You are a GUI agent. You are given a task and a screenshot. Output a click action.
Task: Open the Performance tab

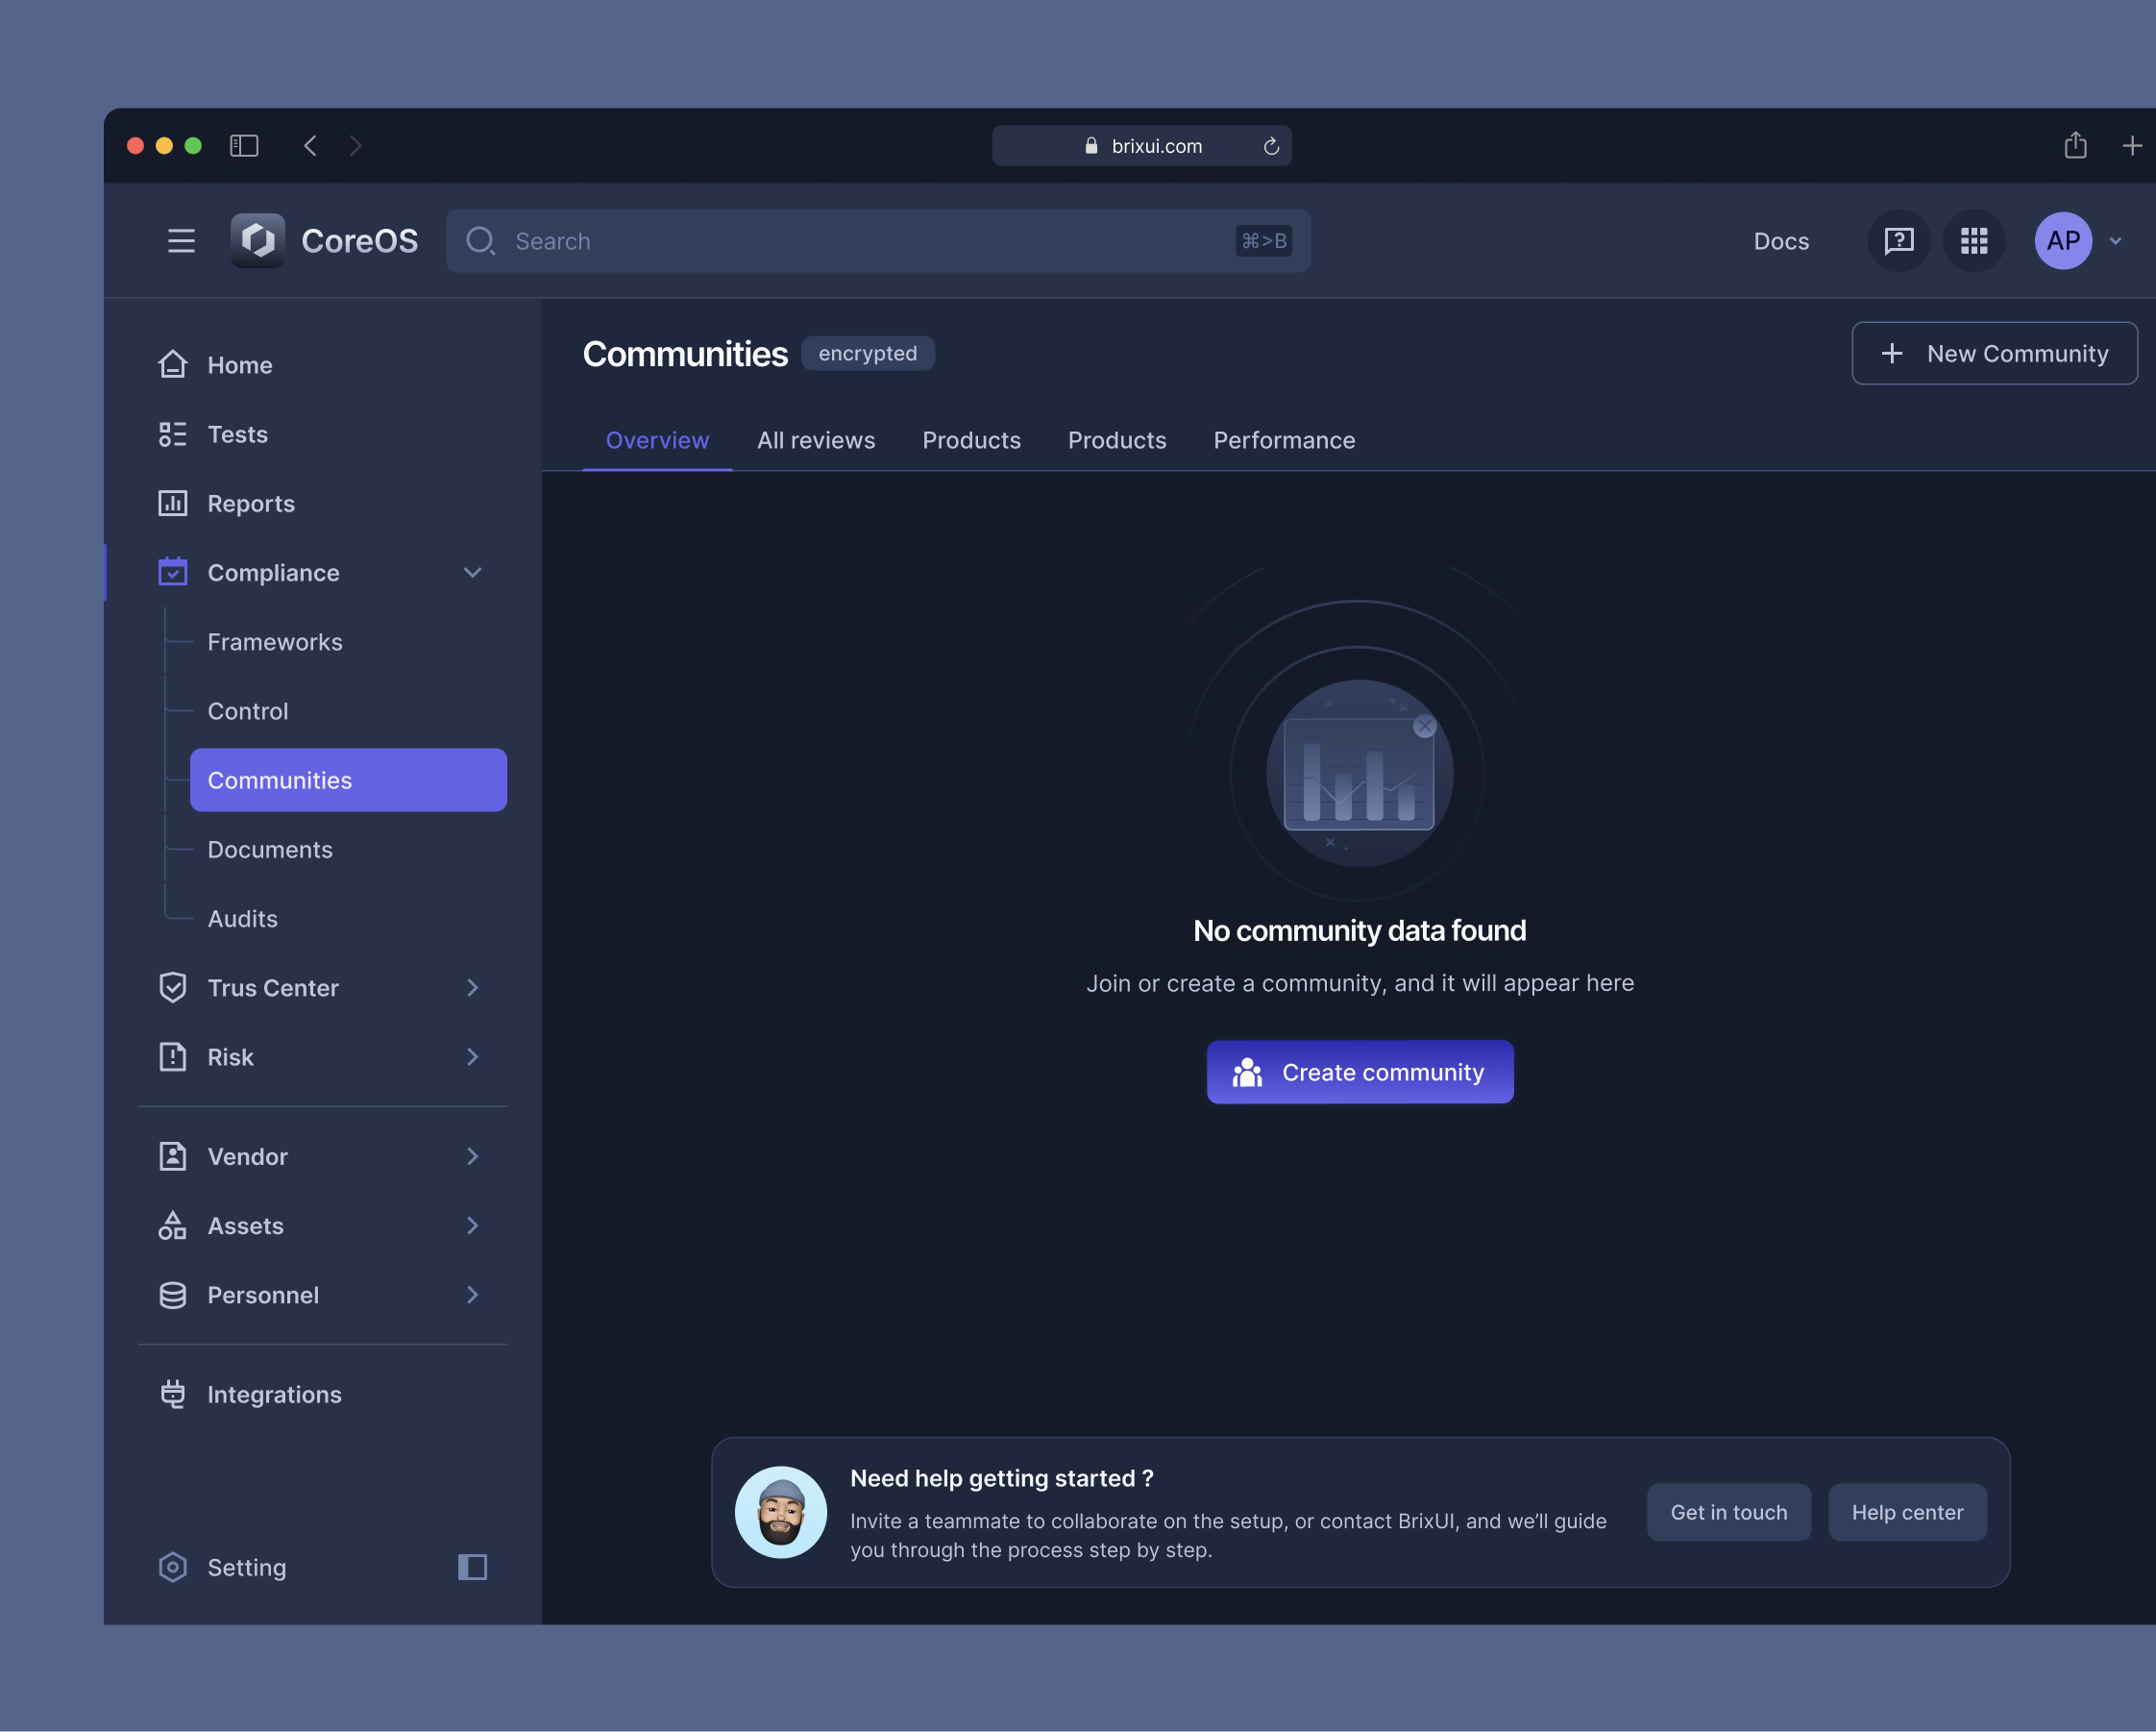1284,440
